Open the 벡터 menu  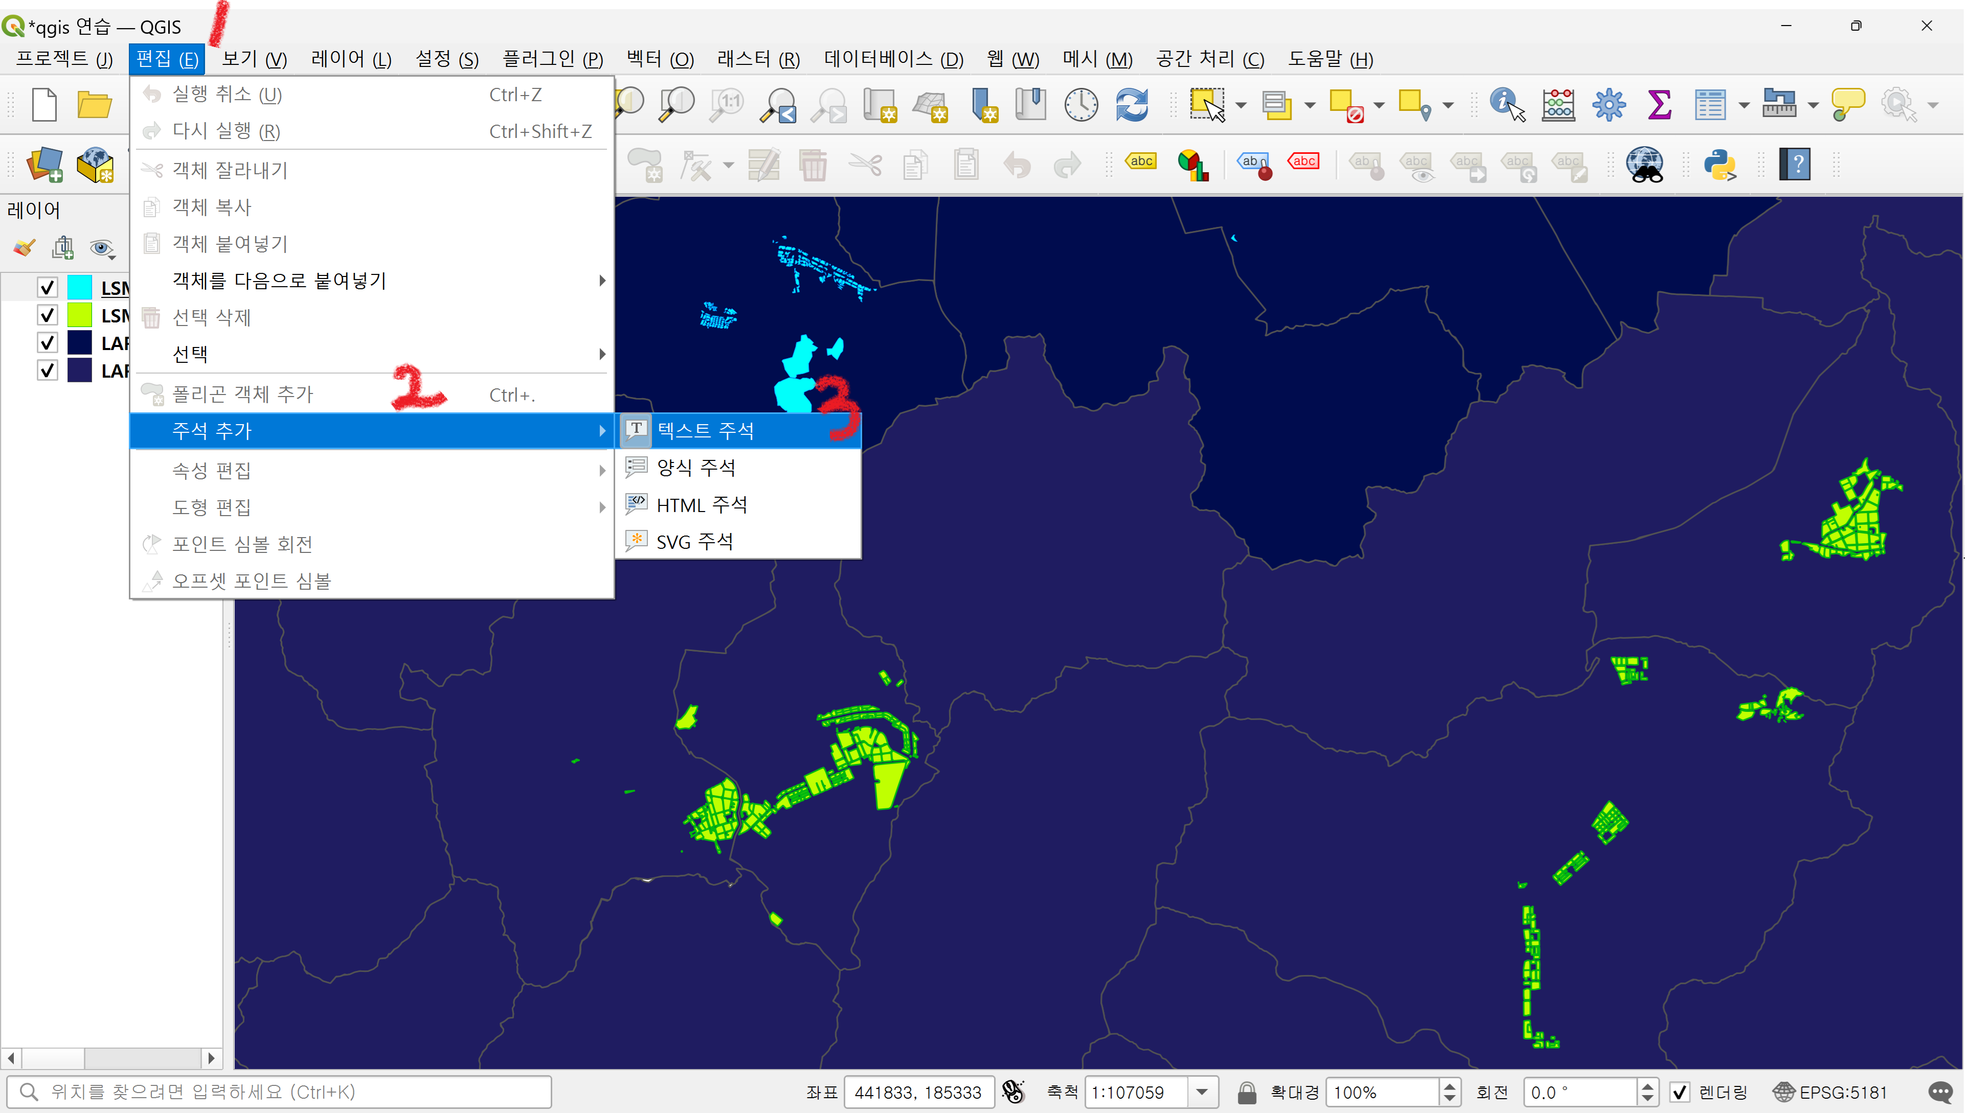pyautogui.click(x=659, y=59)
